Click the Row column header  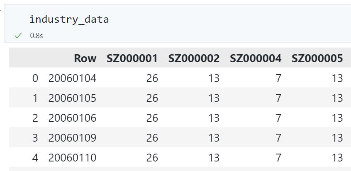pyautogui.click(x=85, y=58)
